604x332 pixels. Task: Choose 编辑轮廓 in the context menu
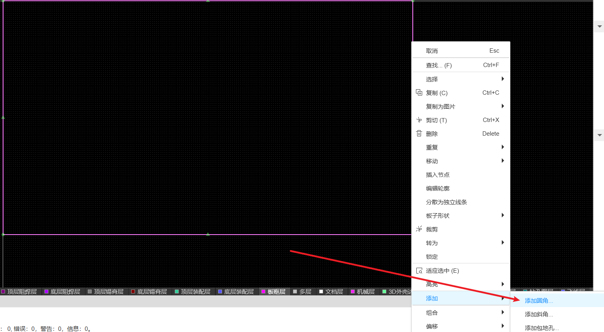click(461, 188)
